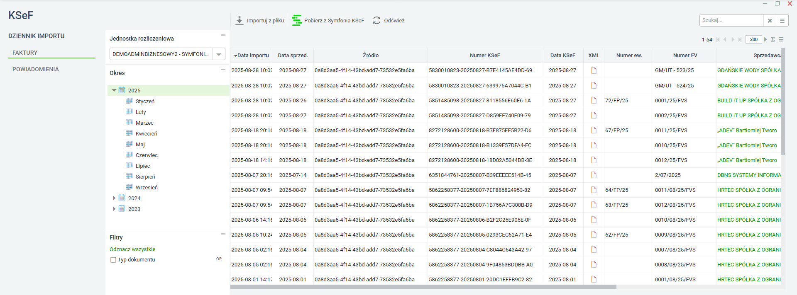Open the Jednostka rozliczeniowa dropdown arrow
The height and width of the screenshot is (295, 797).
pos(219,54)
